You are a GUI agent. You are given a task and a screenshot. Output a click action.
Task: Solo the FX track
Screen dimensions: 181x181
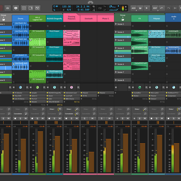tap(140, 118)
